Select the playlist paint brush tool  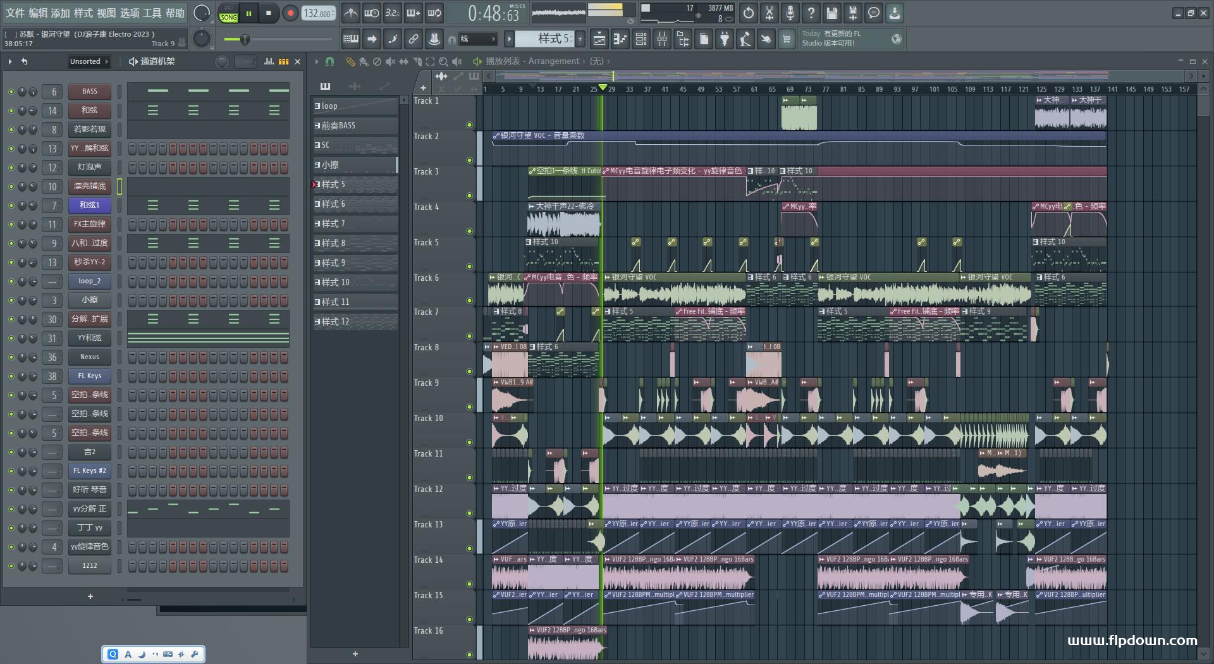click(x=364, y=61)
